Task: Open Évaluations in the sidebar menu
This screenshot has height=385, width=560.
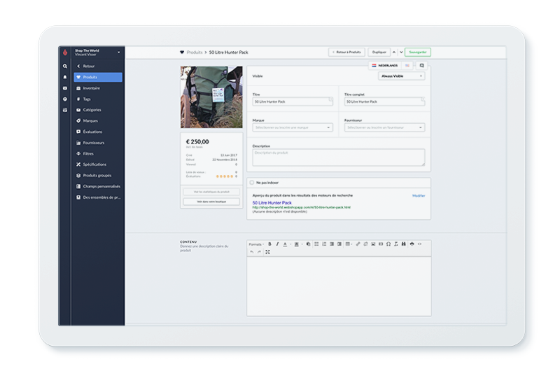Action: click(98, 132)
